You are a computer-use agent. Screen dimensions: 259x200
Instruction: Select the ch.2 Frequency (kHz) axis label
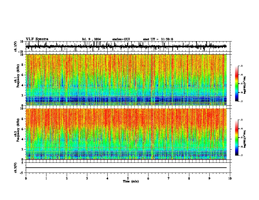(x=18, y=130)
